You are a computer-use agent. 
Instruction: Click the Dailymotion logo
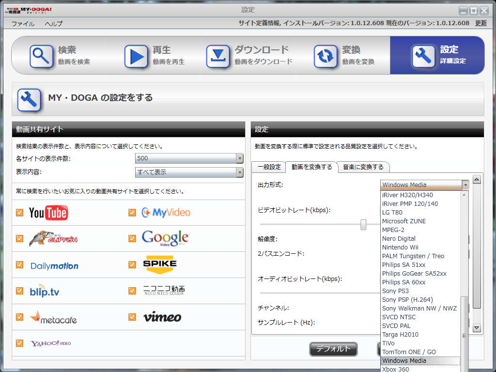(x=54, y=266)
